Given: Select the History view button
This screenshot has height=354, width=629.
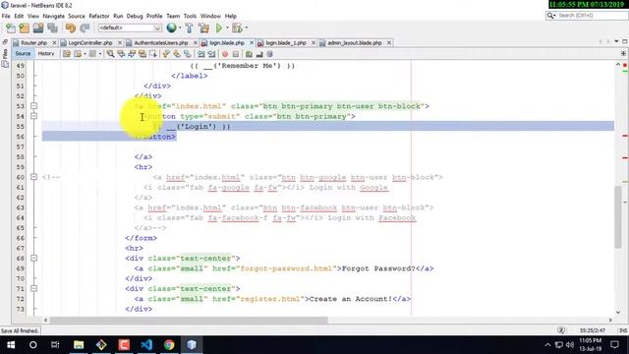Looking at the screenshot, I should 46,53.
